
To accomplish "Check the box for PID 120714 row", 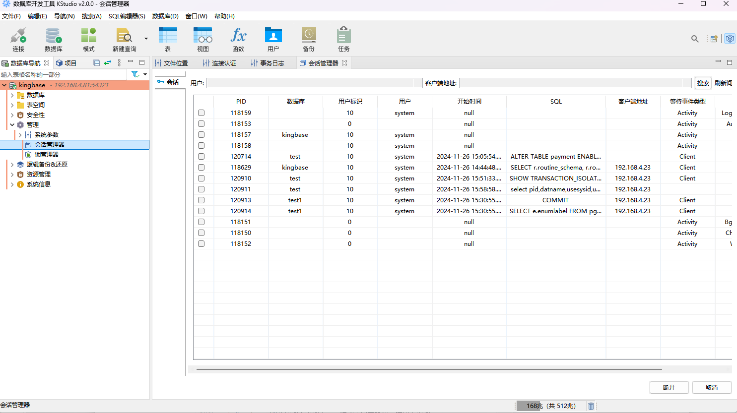I will click(201, 157).
